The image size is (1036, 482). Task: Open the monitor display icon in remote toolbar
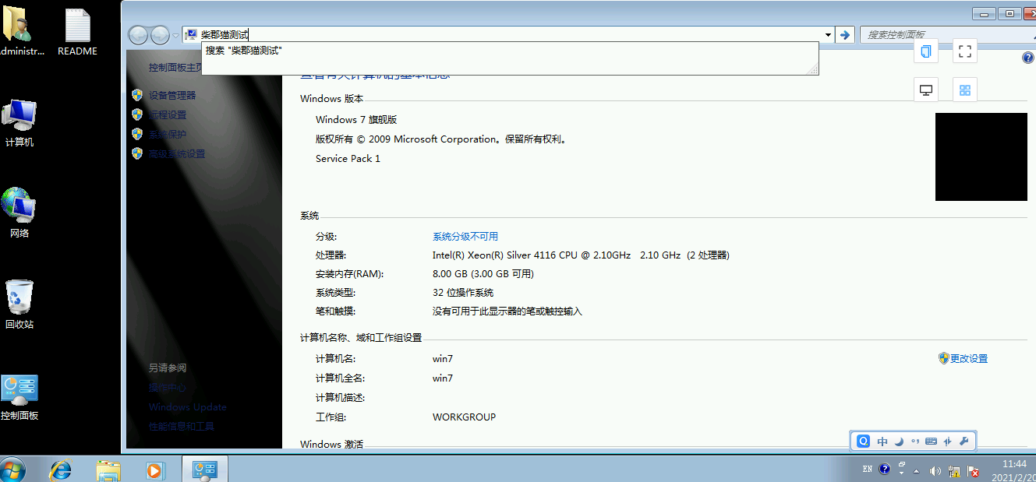pos(925,89)
